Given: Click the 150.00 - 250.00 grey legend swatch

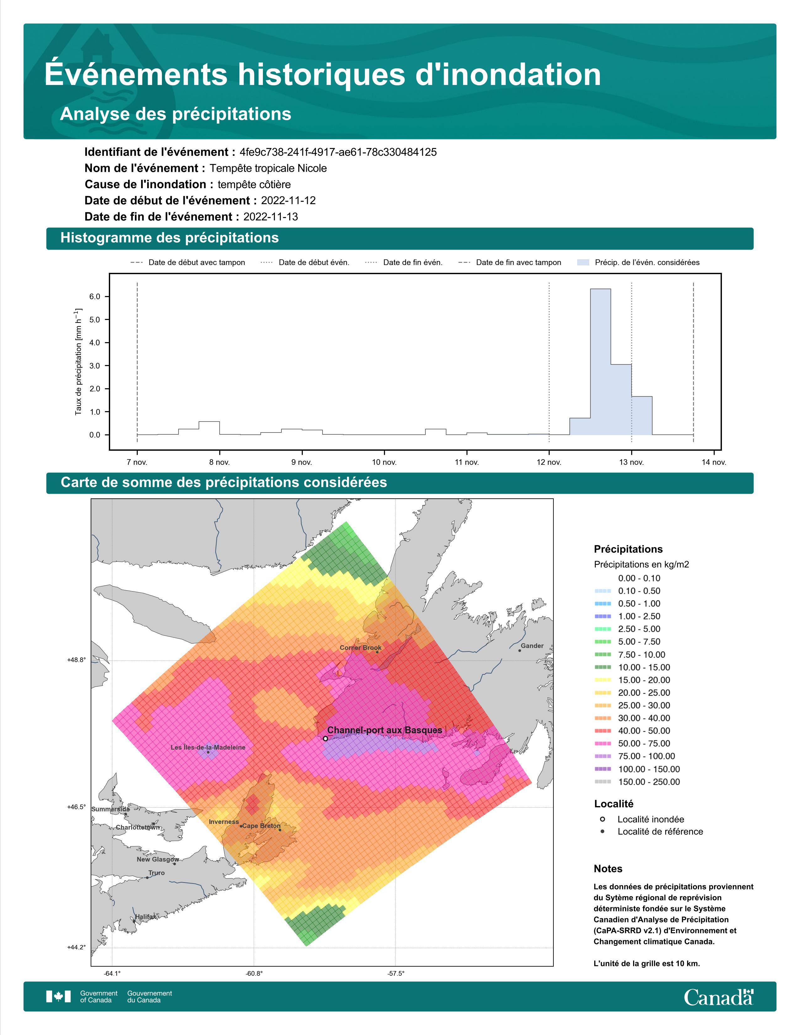Looking at the screenshot, I should (602, 782).
